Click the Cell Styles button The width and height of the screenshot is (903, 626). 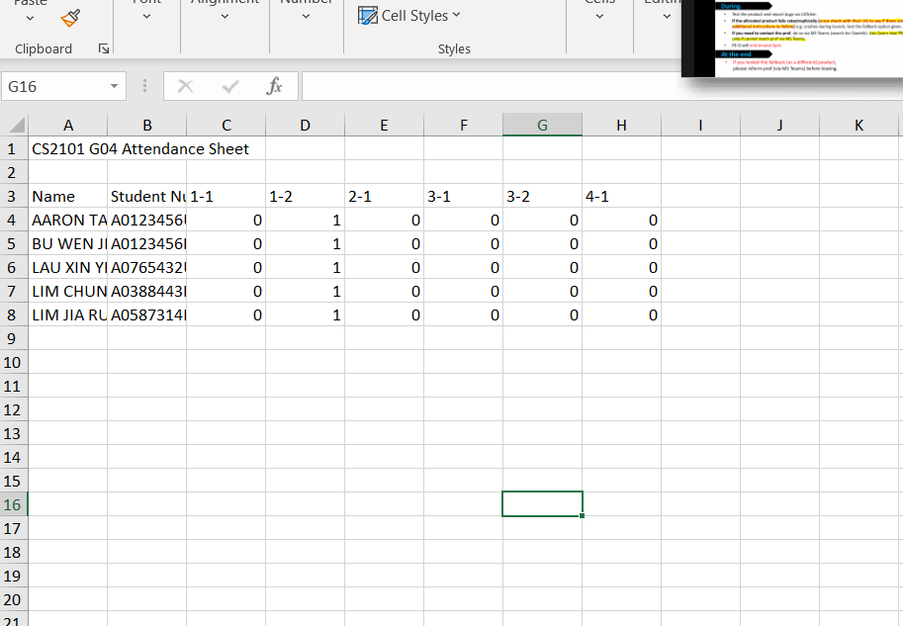[408, 16]
